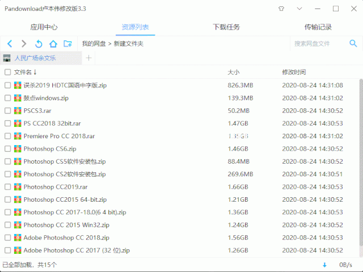Refresh the current file list
The width and height of the screenshot is (363, 272).
point(39,44)
